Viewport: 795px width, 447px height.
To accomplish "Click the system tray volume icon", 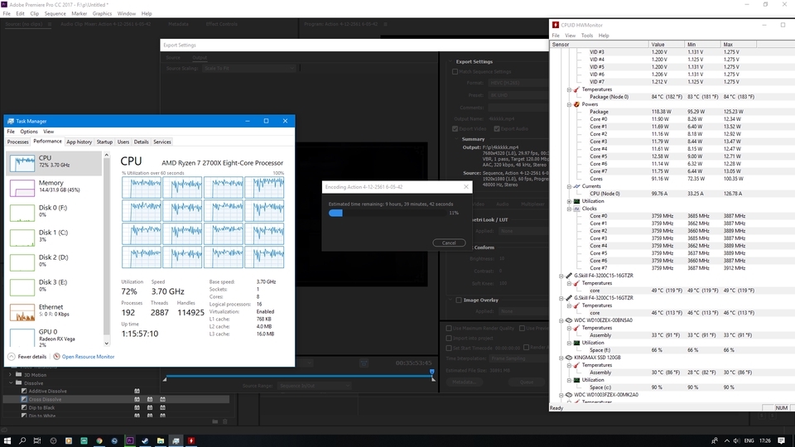I will pyautogui.click(x=736, y=440).
